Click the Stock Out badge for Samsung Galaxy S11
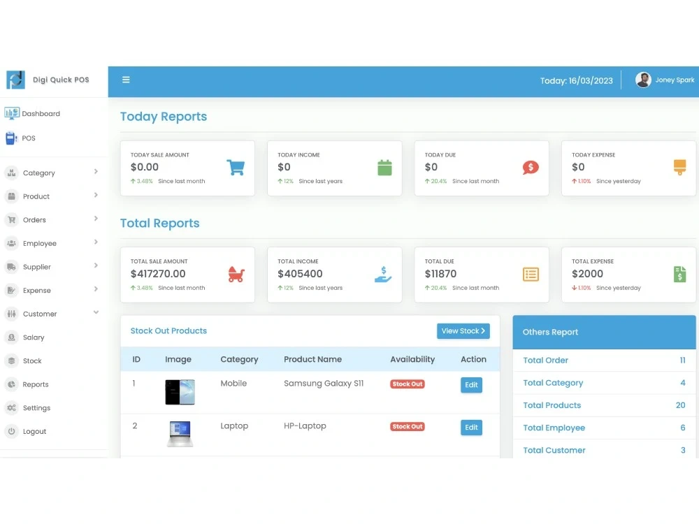 click(x=408, y=384)
